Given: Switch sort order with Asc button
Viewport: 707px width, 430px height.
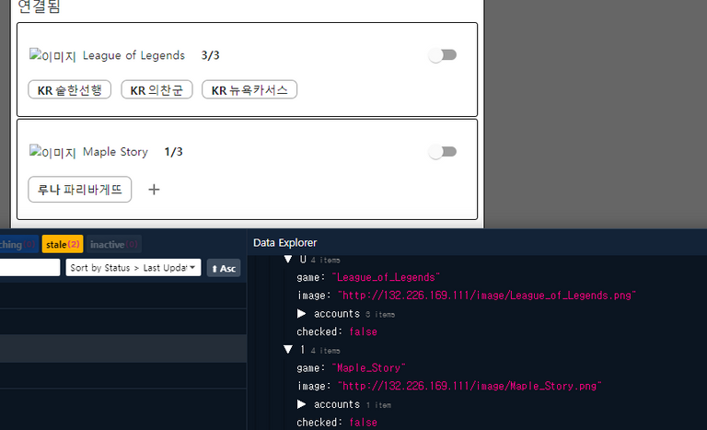Looking at the screenshot, I should 224,268.
